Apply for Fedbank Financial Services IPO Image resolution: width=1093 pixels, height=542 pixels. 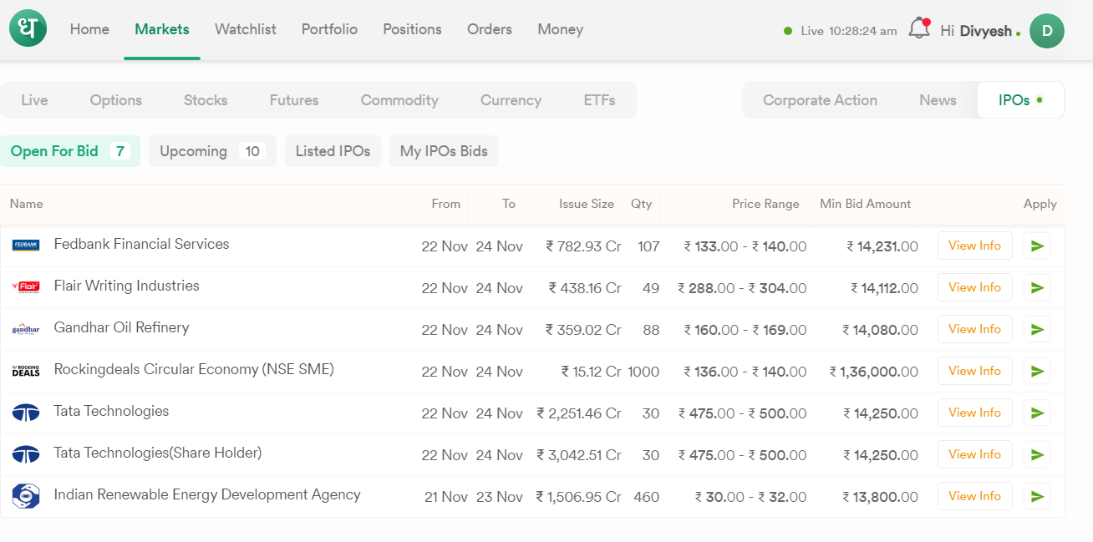tap(1037, 246)
